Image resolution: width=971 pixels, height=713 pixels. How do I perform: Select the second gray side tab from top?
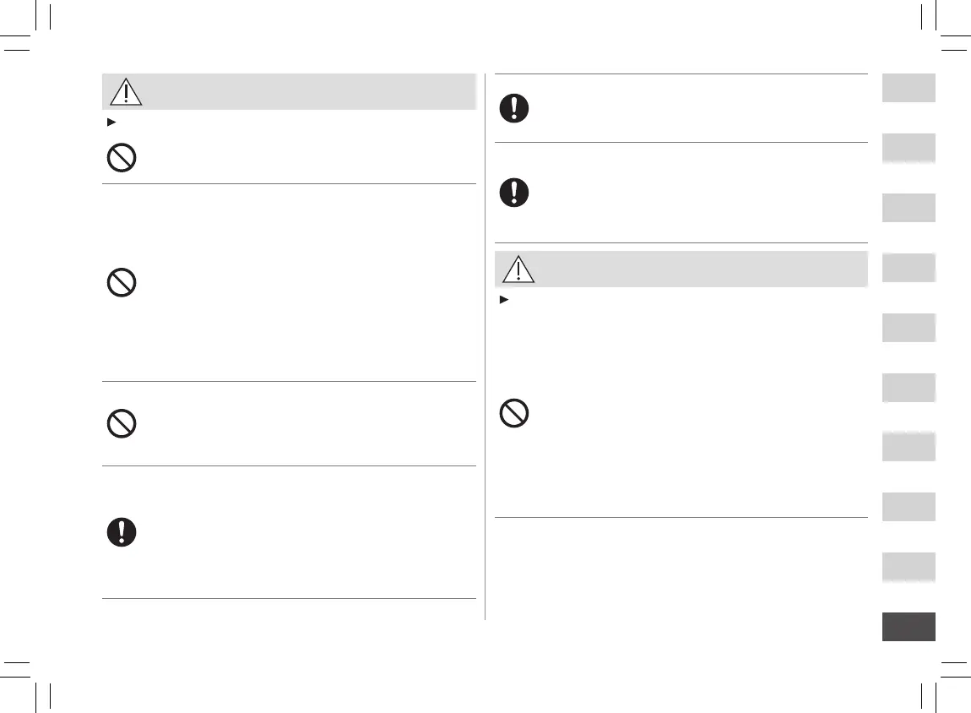pos(909,148)
